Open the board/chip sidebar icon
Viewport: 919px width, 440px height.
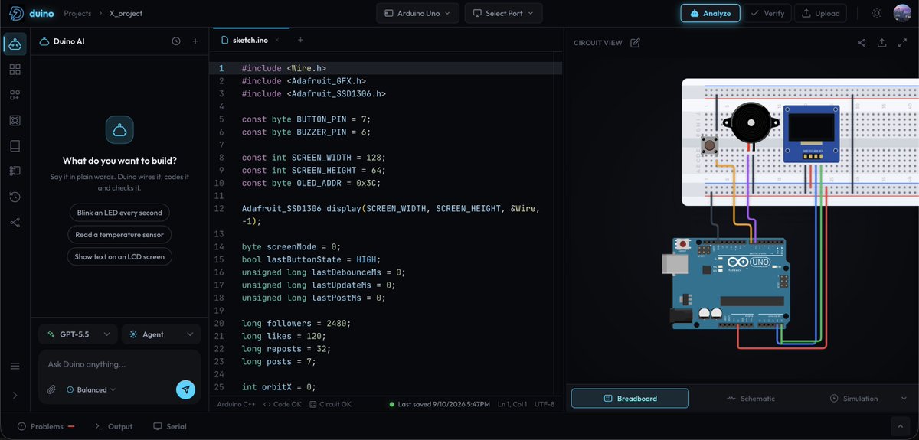pyautogui.click(x=15, y=120)
